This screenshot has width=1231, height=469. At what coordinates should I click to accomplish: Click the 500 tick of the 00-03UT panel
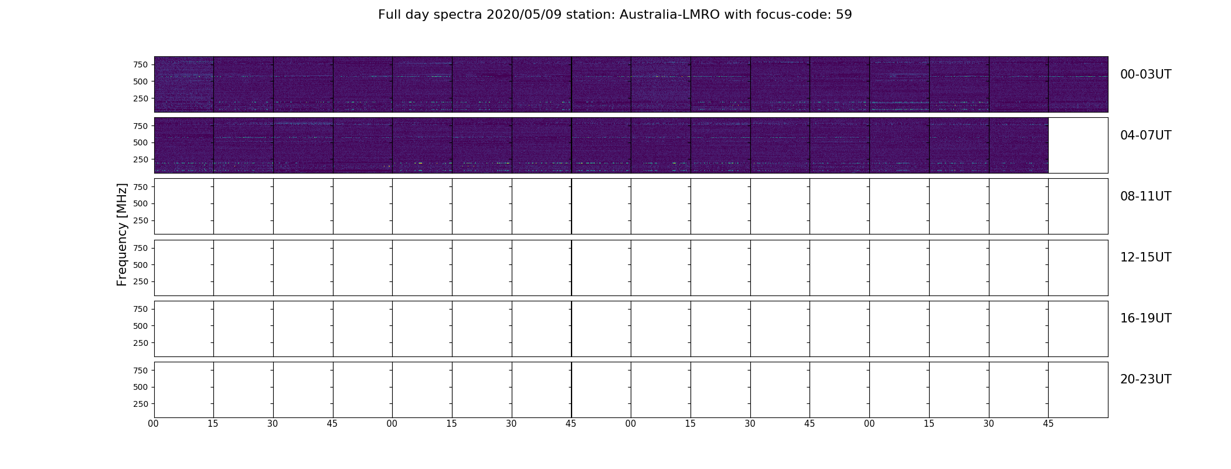141,81
